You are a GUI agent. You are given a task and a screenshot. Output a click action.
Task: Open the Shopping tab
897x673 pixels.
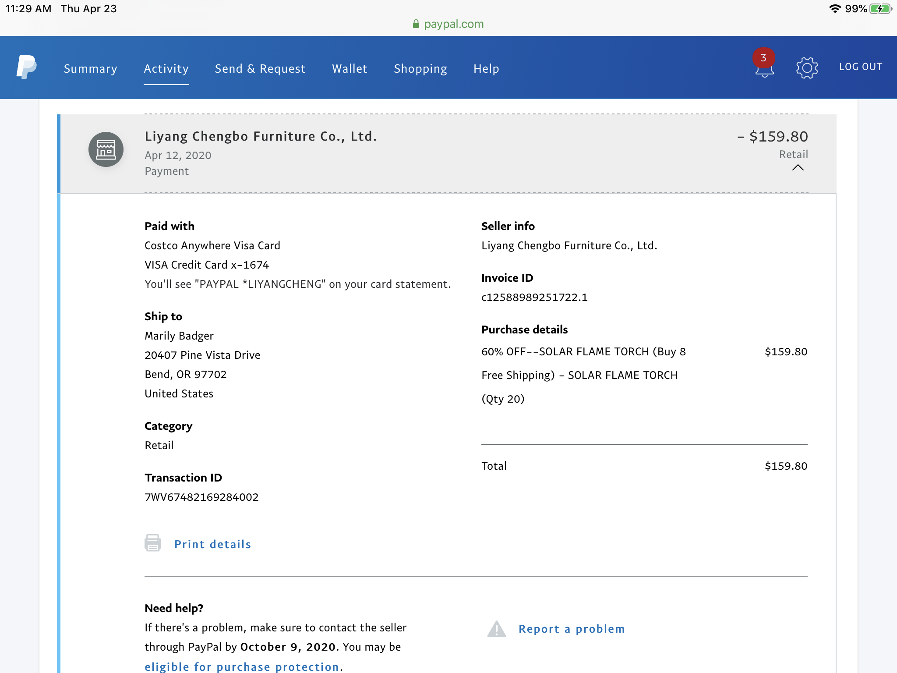click(x=420, y=69)
